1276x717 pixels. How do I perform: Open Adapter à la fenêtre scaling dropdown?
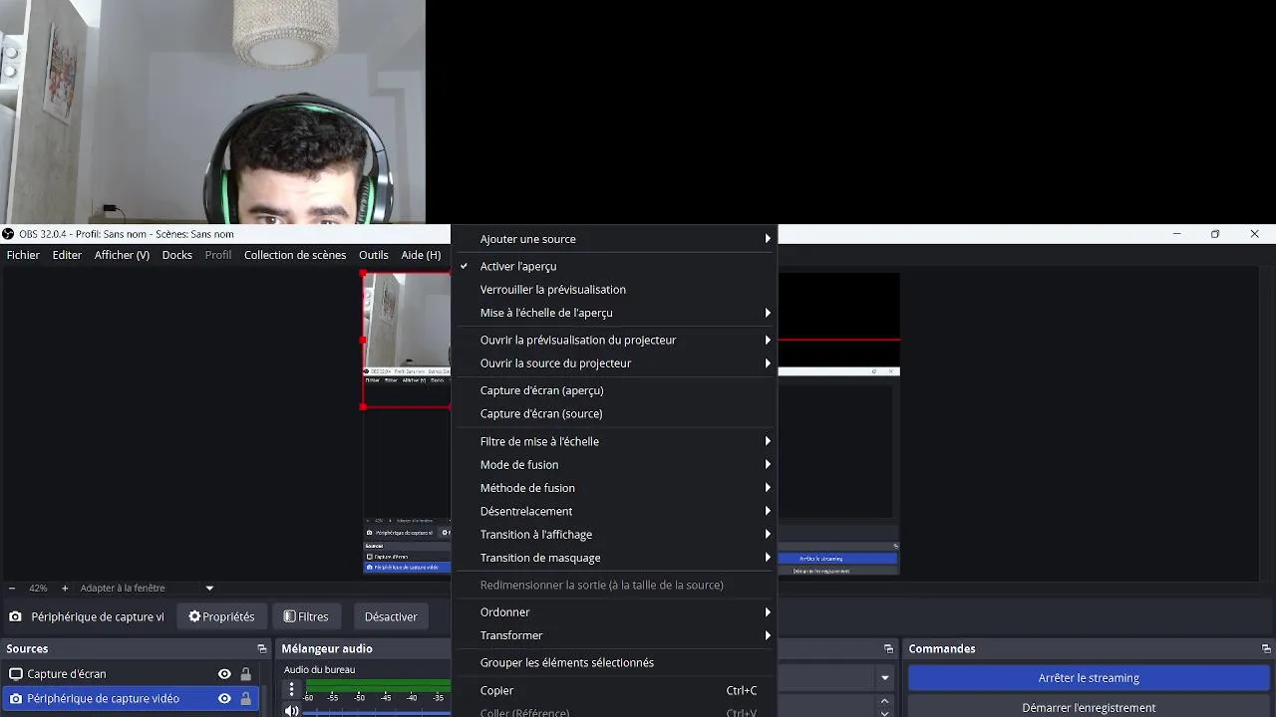pyautogui.click(x=147, y=589)
